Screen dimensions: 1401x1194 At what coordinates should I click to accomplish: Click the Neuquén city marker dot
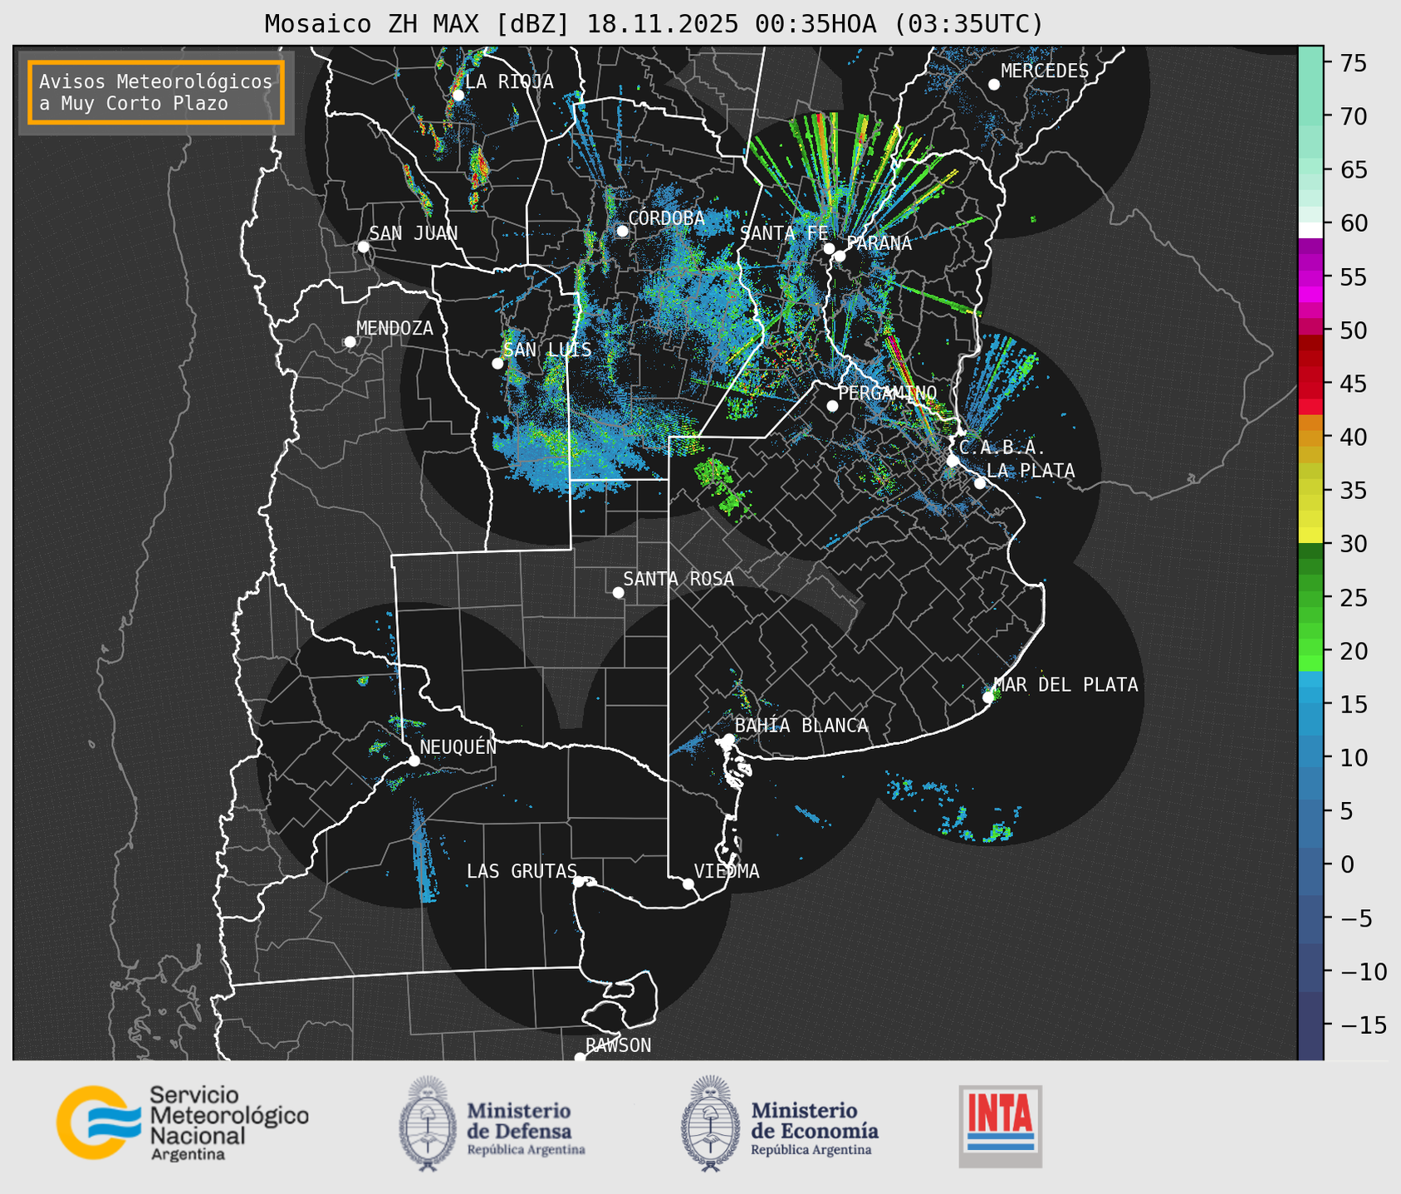point(414,761)
